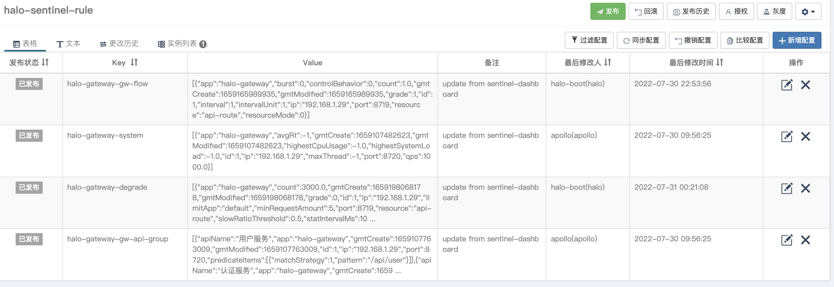Delete the halo-gateway-system config row
Viewport: 834px width, 287px height.
805,137
